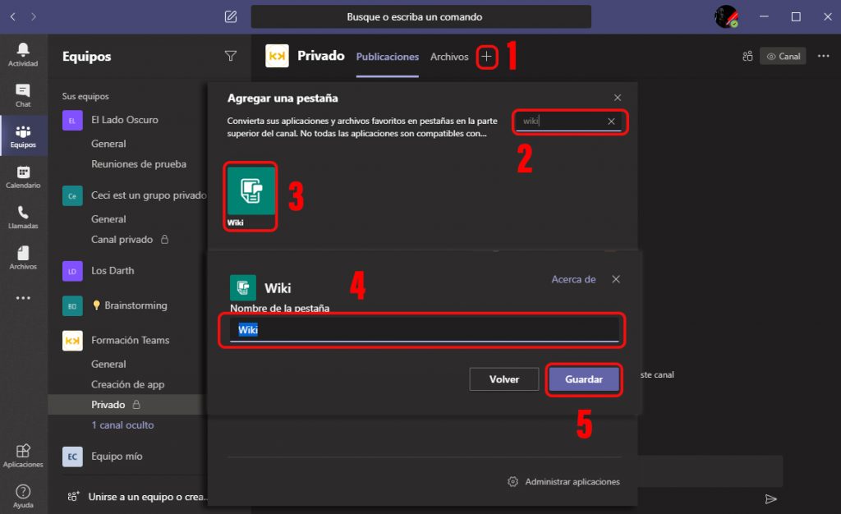Click the Nombre de la pestaña field
The width and height of the screenshot is (841, 514).
click(423, 330)
